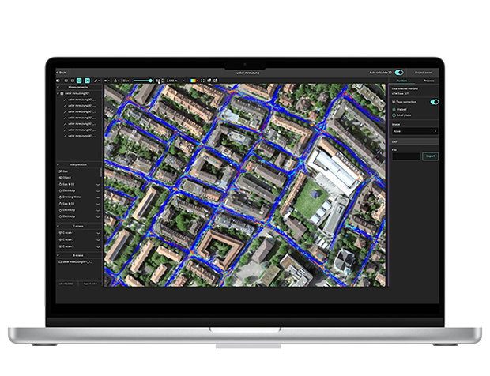Collapse the C-scans section
Image resolution: width=490 pixels, height=376 pixels.
(x=58, y=226)
